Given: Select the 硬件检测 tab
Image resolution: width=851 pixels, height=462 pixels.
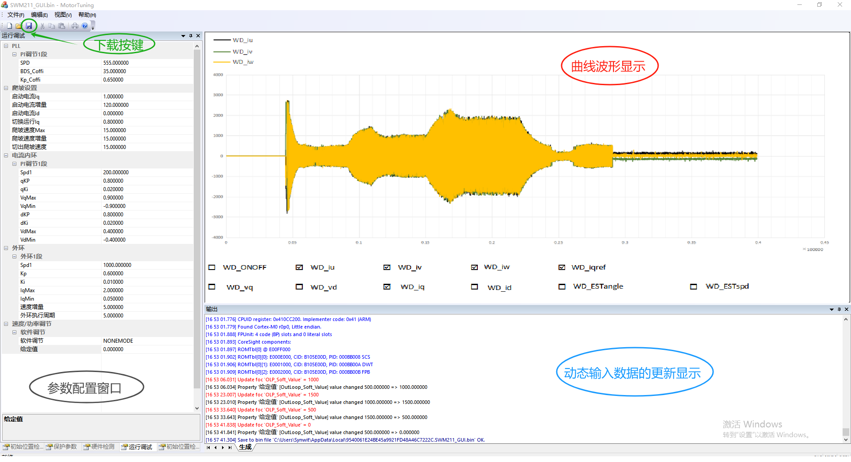Looking at the screenshot, I should click(99, 446).
